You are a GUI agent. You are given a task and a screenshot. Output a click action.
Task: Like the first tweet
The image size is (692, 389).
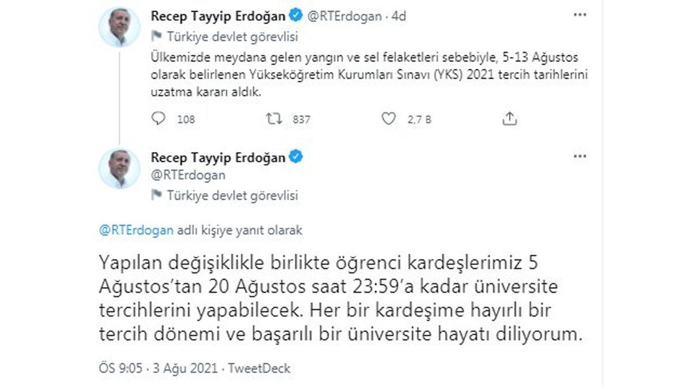[389, 119]
